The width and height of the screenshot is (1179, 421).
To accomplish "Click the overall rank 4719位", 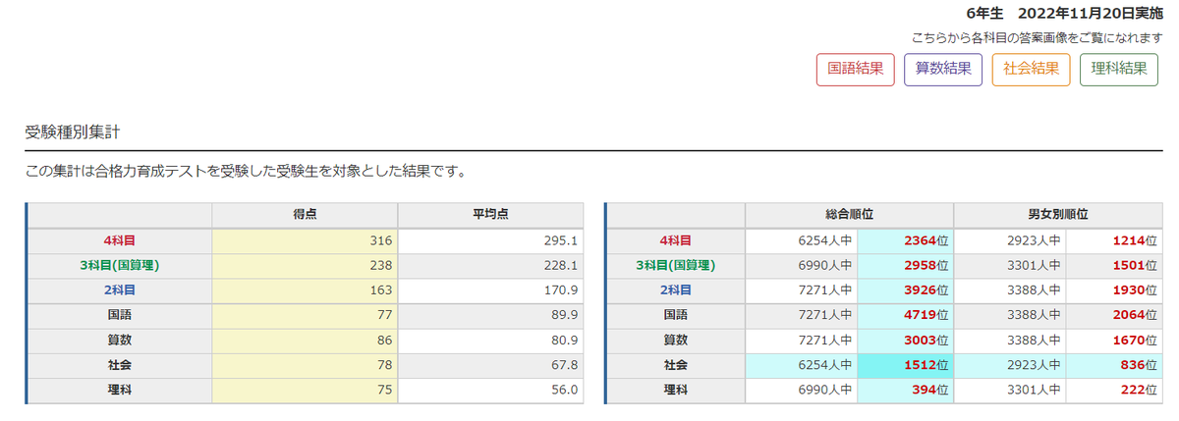I will [x=926, y=315].
